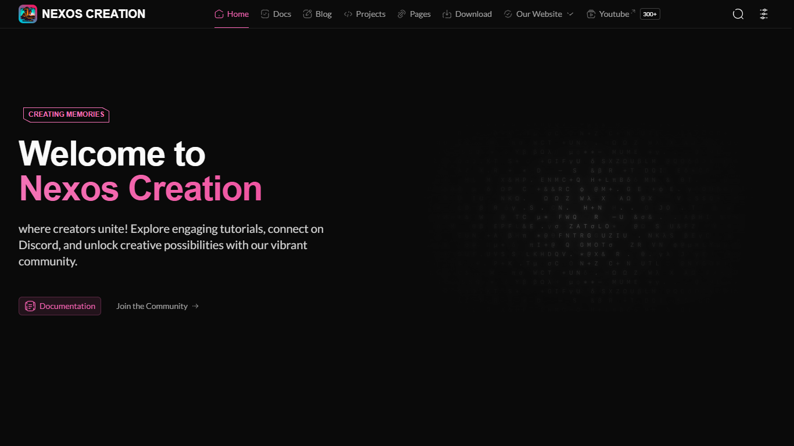
Task: Select the Home tab in navbar
Action: pyautogui.click(x=231, y=14)
